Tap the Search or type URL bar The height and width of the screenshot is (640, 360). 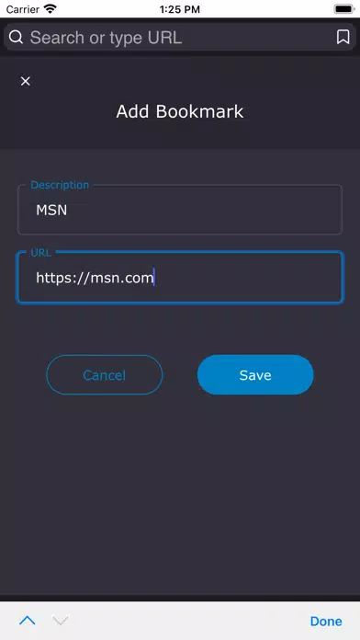pyautogui.click(x=180, y=37)
